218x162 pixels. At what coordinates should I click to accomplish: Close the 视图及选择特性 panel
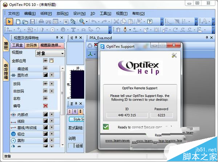click(62, 37)
